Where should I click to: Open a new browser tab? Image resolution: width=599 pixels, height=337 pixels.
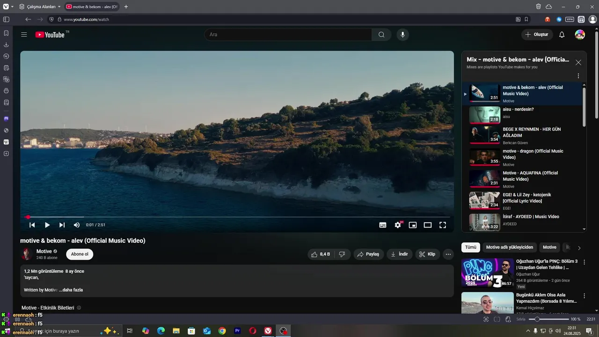126,7
